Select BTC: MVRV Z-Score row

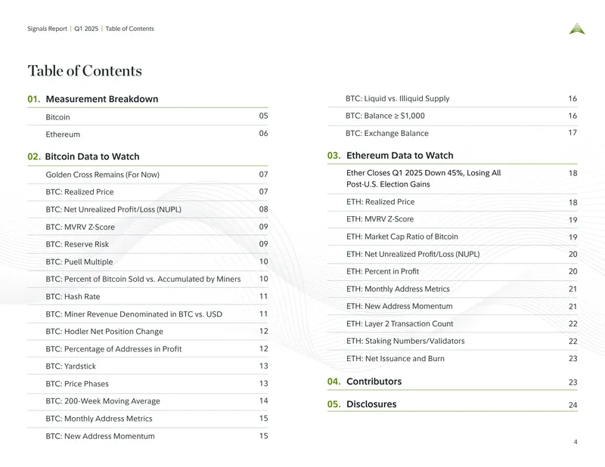(147, 227)
